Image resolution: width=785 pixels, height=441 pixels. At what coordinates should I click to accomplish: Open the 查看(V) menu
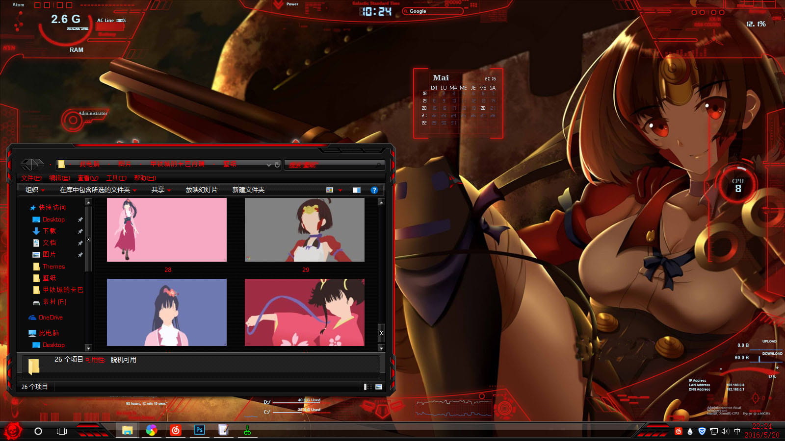(x=88, y=178)
